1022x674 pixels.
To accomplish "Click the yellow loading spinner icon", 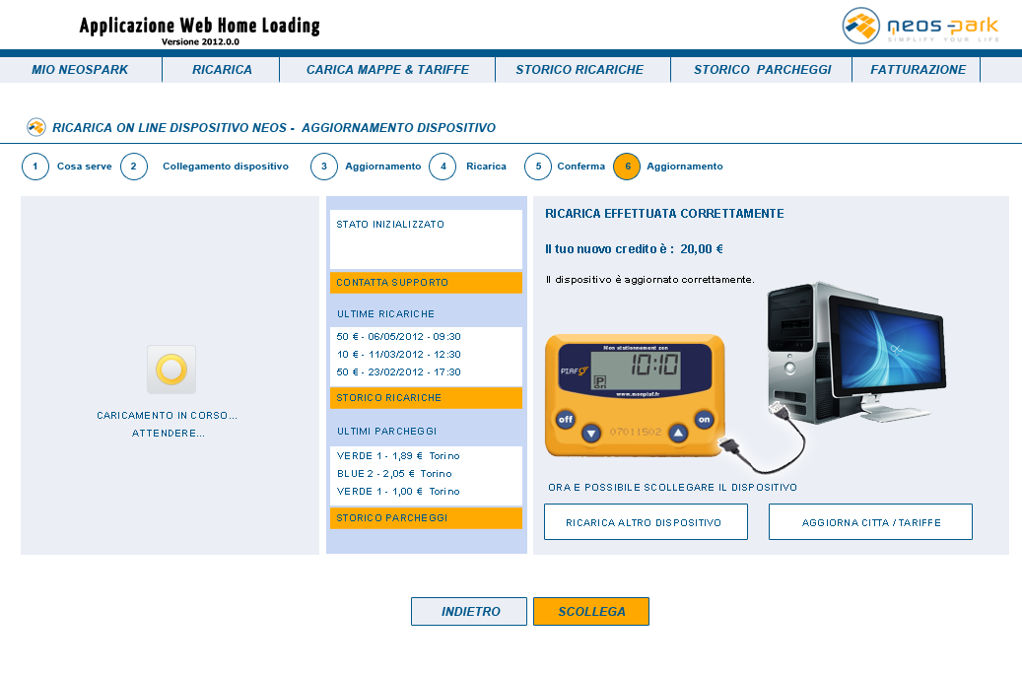I will click(171, 370).
